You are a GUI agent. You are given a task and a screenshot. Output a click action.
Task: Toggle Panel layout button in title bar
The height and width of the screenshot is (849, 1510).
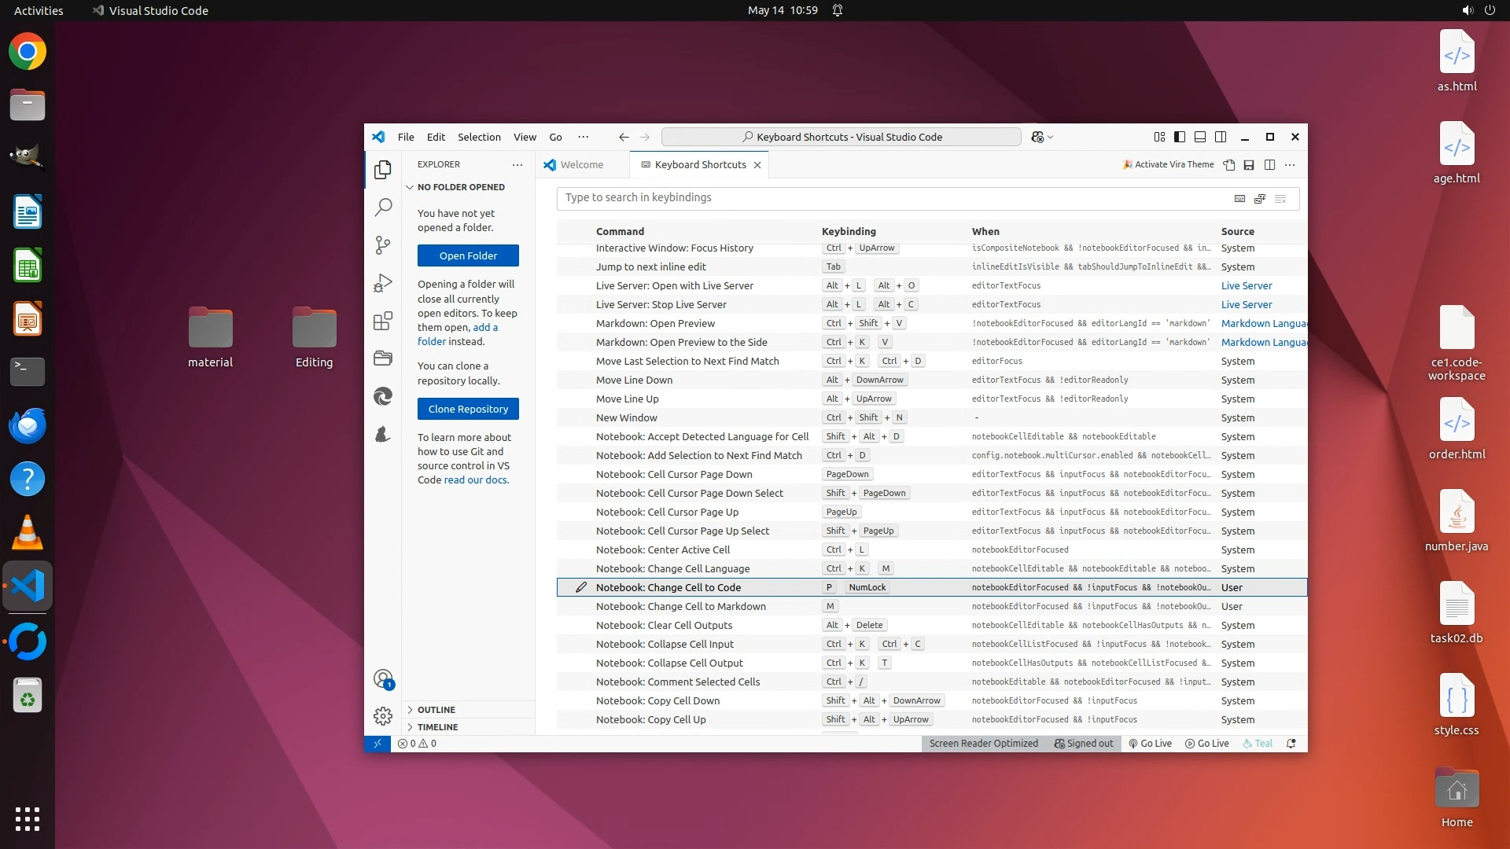click(x=1200, y=137)
